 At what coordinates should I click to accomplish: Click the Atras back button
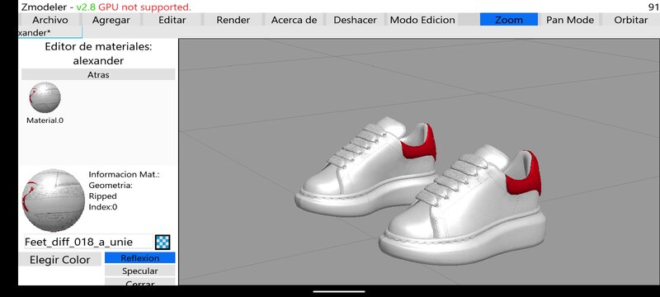coord(98,74)
